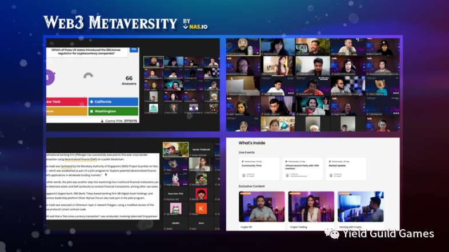This screenshot has height=252, width=449.
Task: Click host avatar on Community Time card
Action: 244,175
